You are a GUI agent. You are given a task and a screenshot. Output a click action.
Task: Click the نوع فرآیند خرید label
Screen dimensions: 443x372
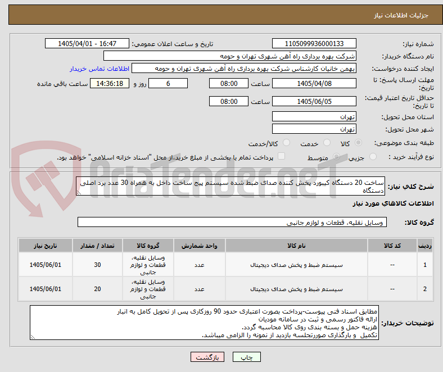click(x=411, y=157)
